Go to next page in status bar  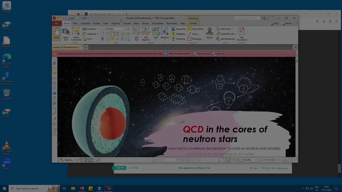tap(183, 160)
